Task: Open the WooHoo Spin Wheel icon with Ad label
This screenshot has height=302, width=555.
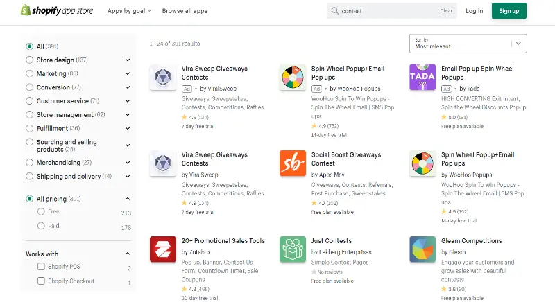Action: point(293,77)
